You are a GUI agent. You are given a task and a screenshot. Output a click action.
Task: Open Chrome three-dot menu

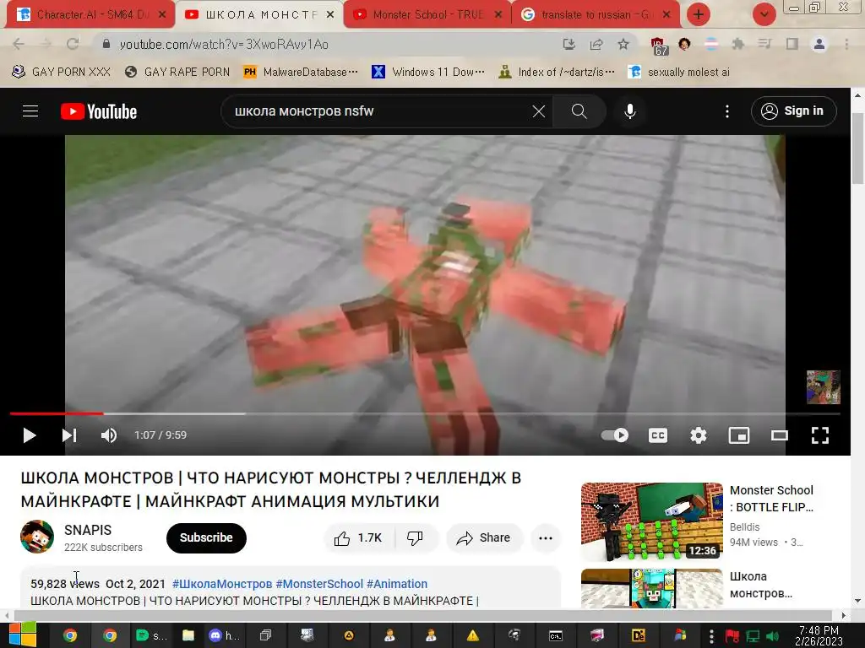tap(846, 44)
